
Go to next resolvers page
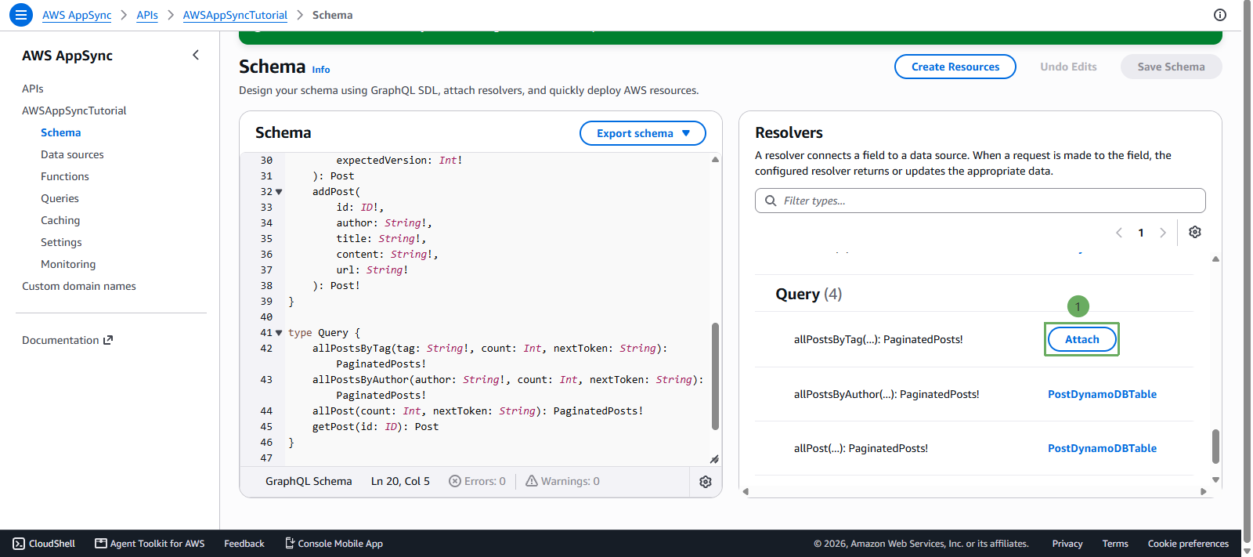tap(1163, 233)
